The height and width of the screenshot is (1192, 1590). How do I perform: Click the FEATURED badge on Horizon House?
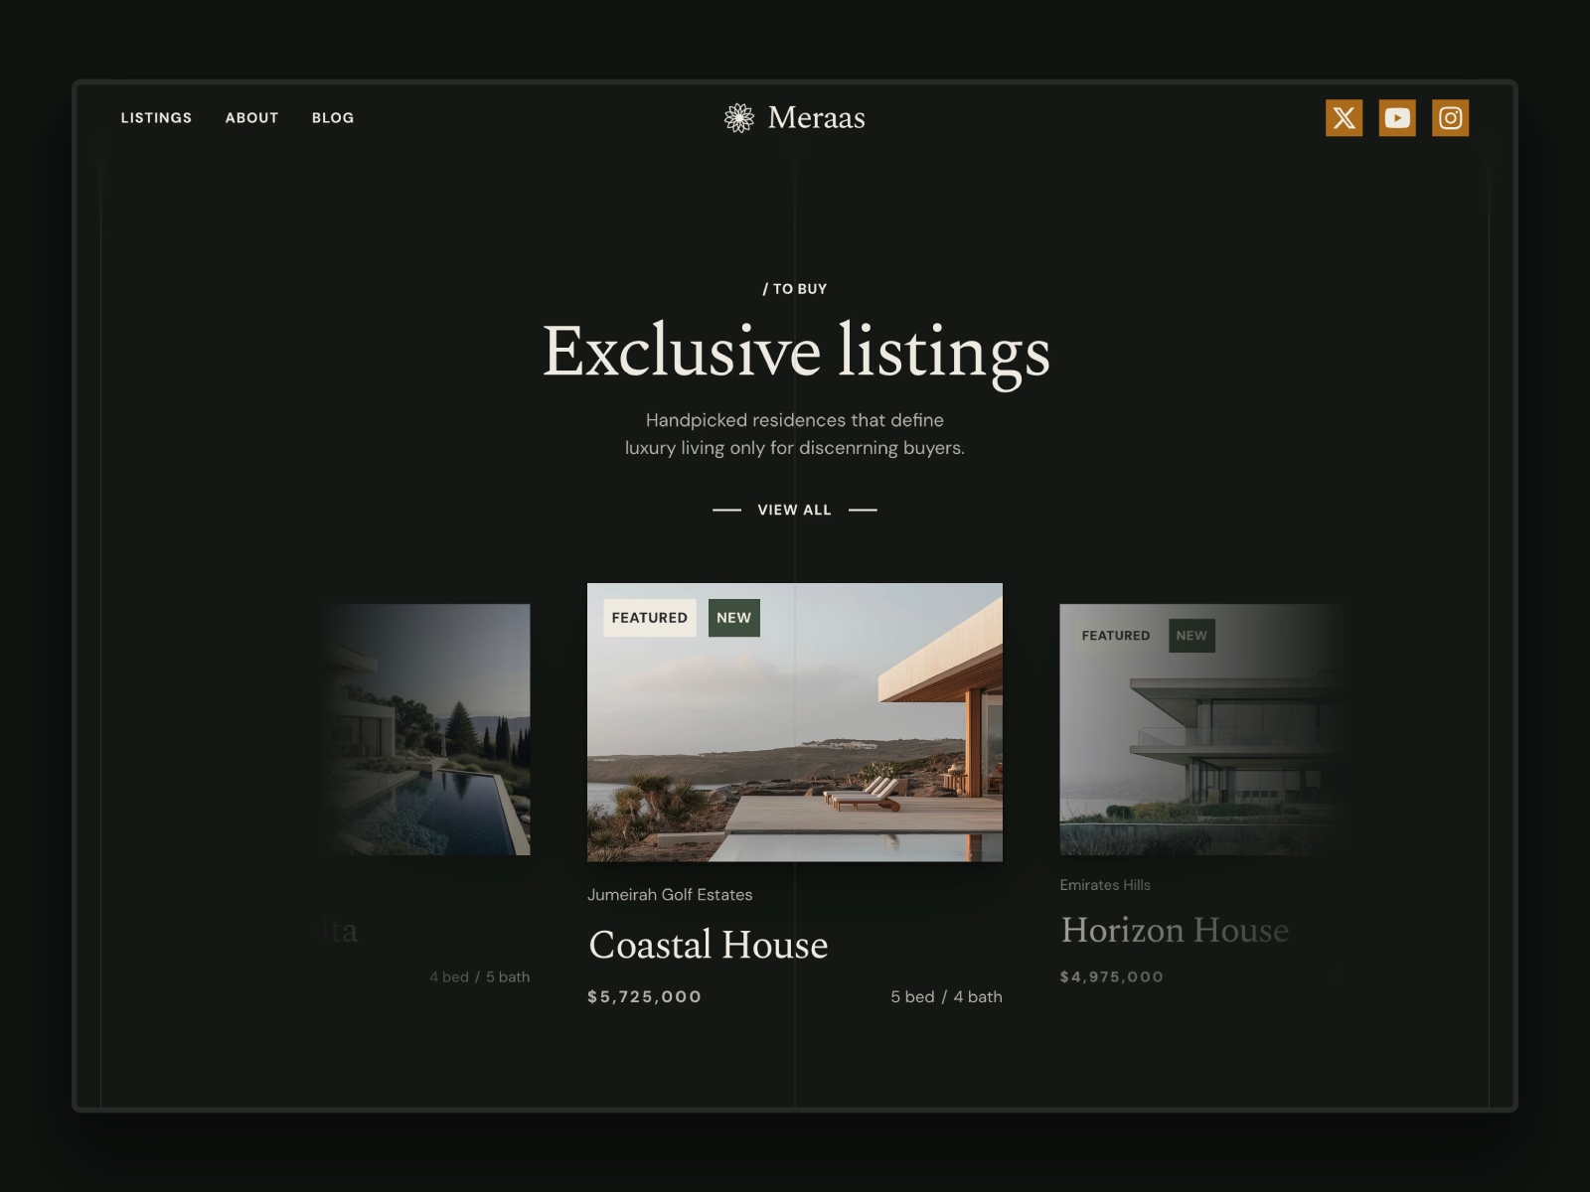tap(1114, 635)
